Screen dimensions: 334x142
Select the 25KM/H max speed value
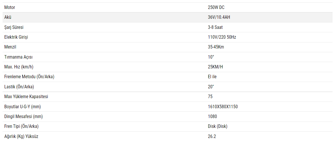215,67
